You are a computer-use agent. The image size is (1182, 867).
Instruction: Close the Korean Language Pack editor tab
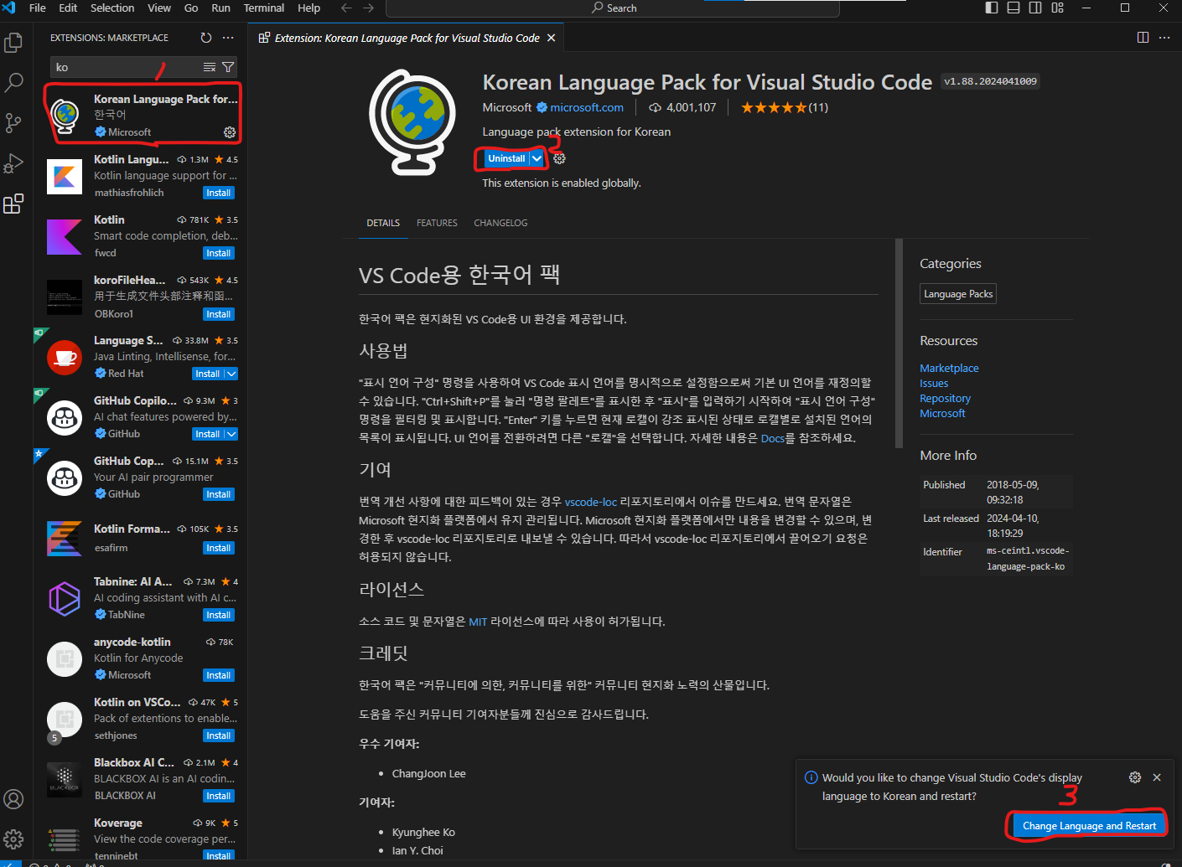(x=551, y=38)
